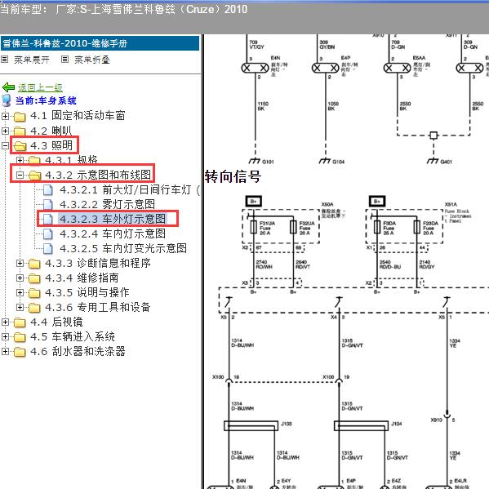This screenshot has width=489, height=489.
Task: Expand the 4.3.4 维修指南 node
Action: pos(20,278)
